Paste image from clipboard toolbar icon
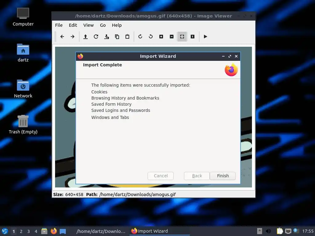The width and height of the screenshot is (315, 236). click(127, 37)
